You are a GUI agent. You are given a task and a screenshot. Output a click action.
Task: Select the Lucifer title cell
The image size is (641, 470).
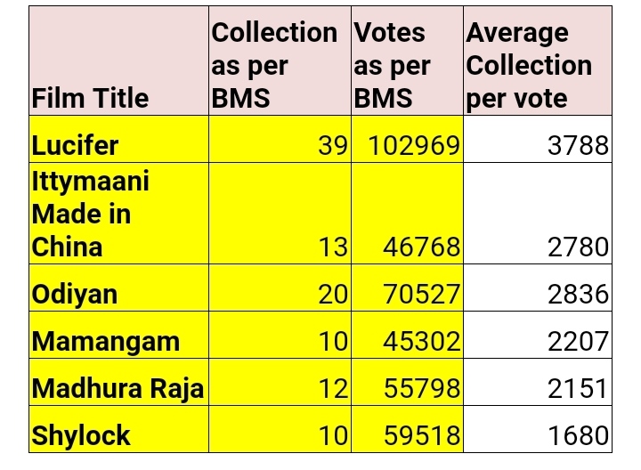pos(119,139)
